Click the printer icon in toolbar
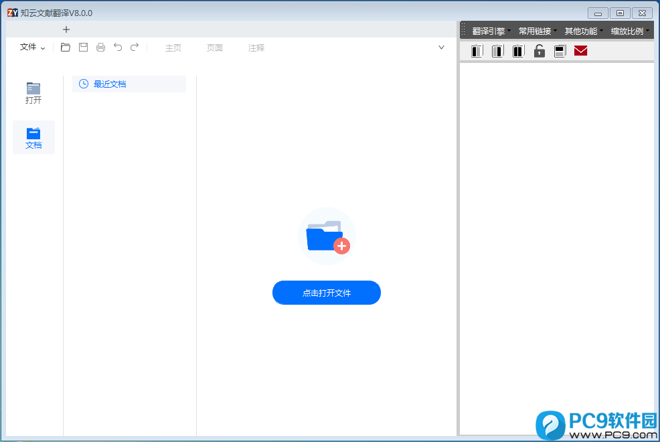The image size is (660, 442). tap(100, 47)
